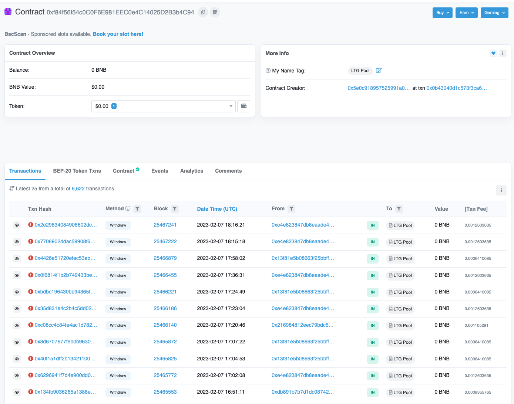Click error icon on 0x0f6814f1b2b749433be transaction
Viewport: 514px width, 404px height.
[x=31, y=275]
